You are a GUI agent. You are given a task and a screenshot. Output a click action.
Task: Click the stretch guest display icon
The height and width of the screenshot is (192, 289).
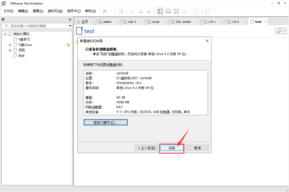pos(207,11)
